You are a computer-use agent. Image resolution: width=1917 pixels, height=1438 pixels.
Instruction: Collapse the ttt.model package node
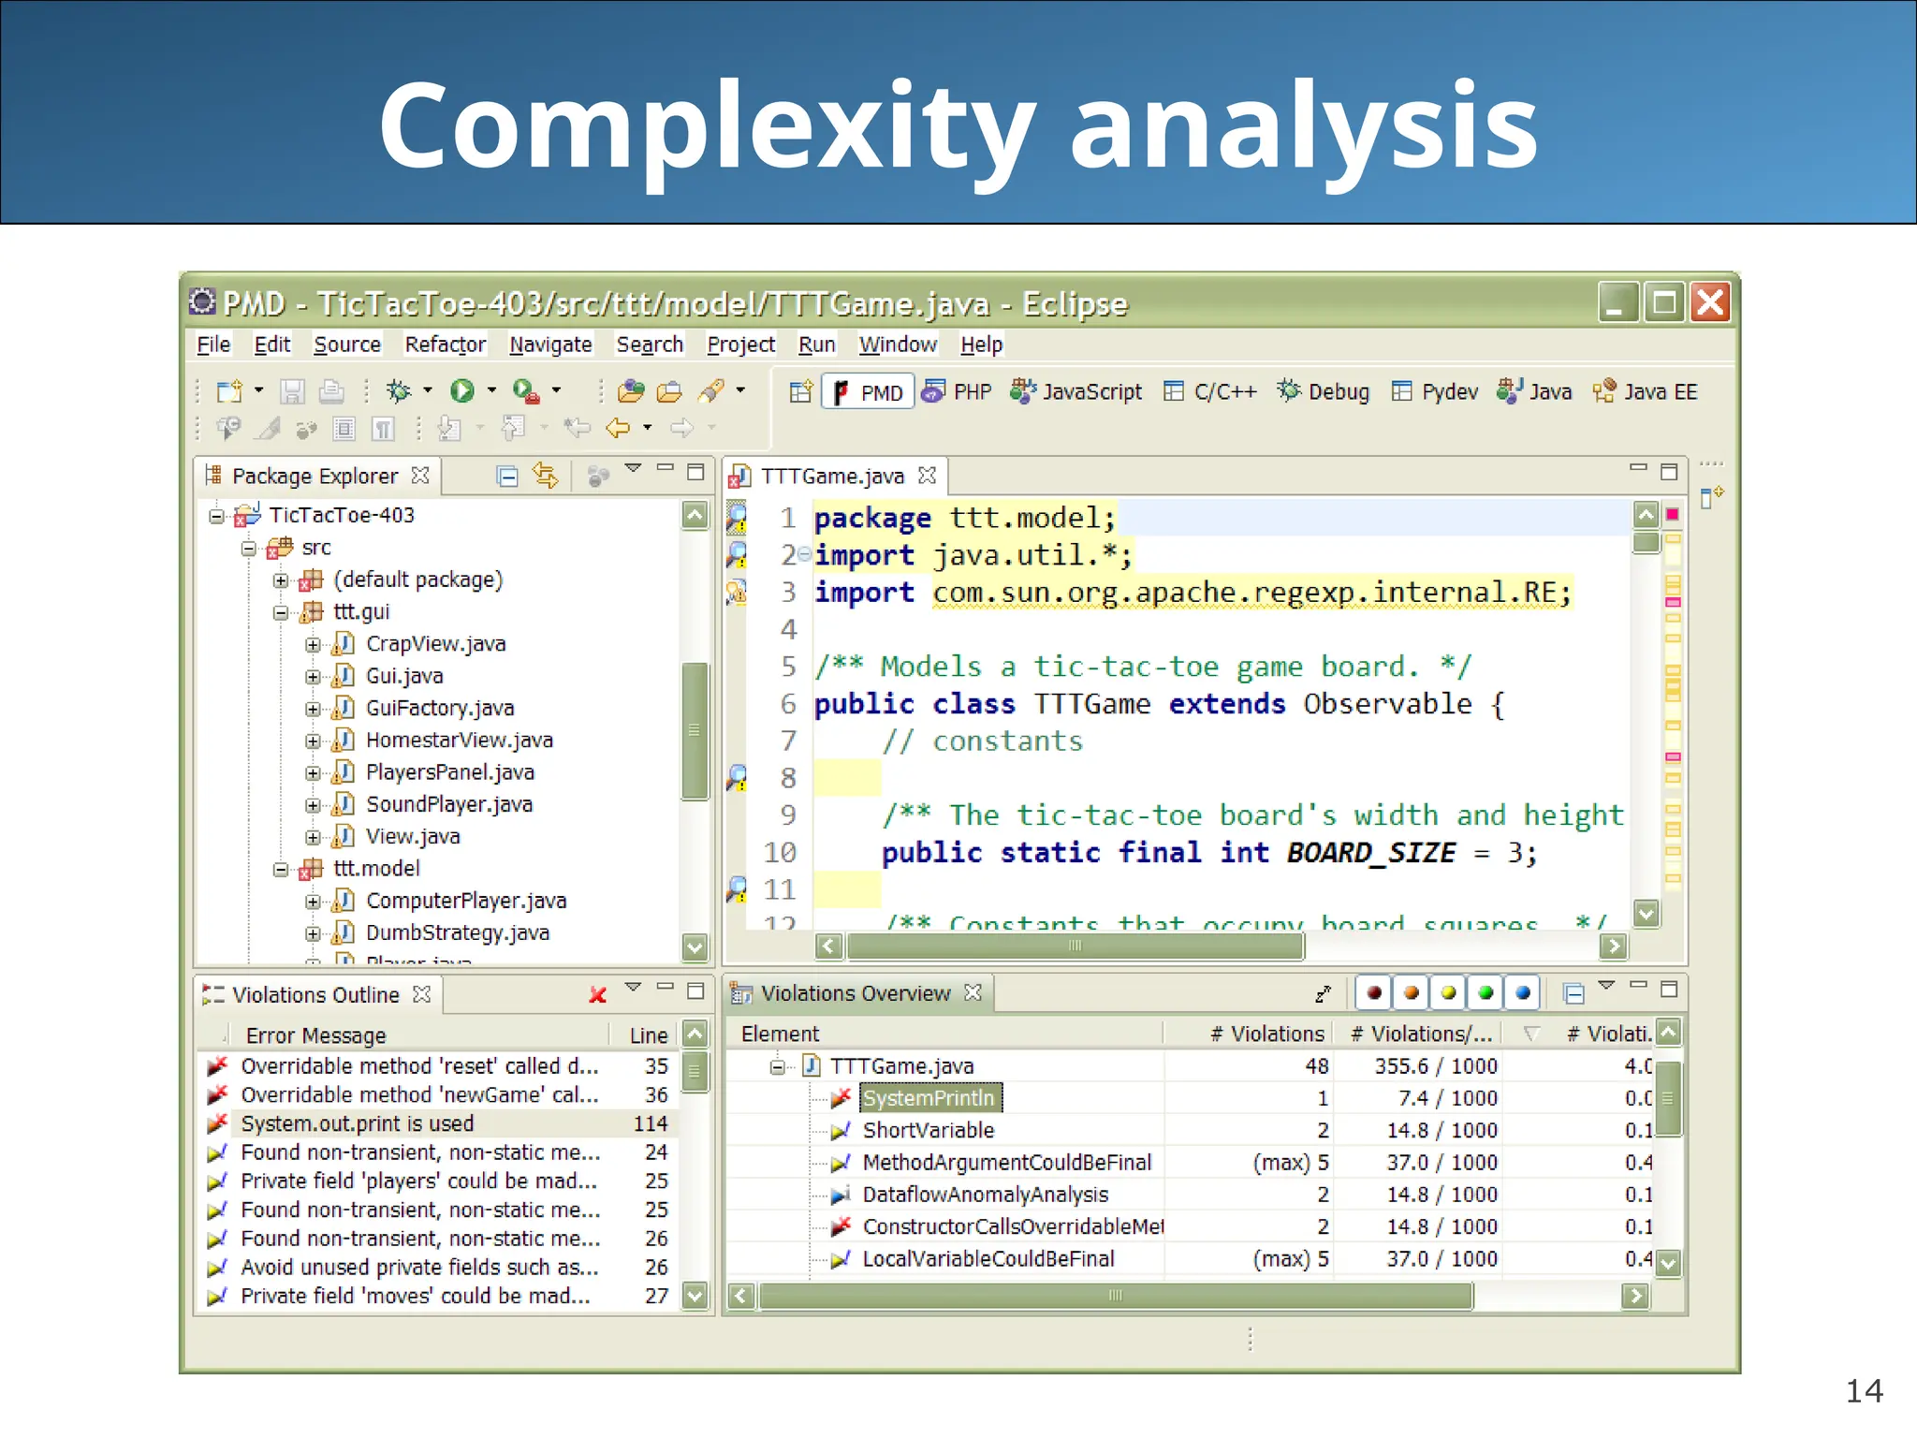[x=281, y=870]
